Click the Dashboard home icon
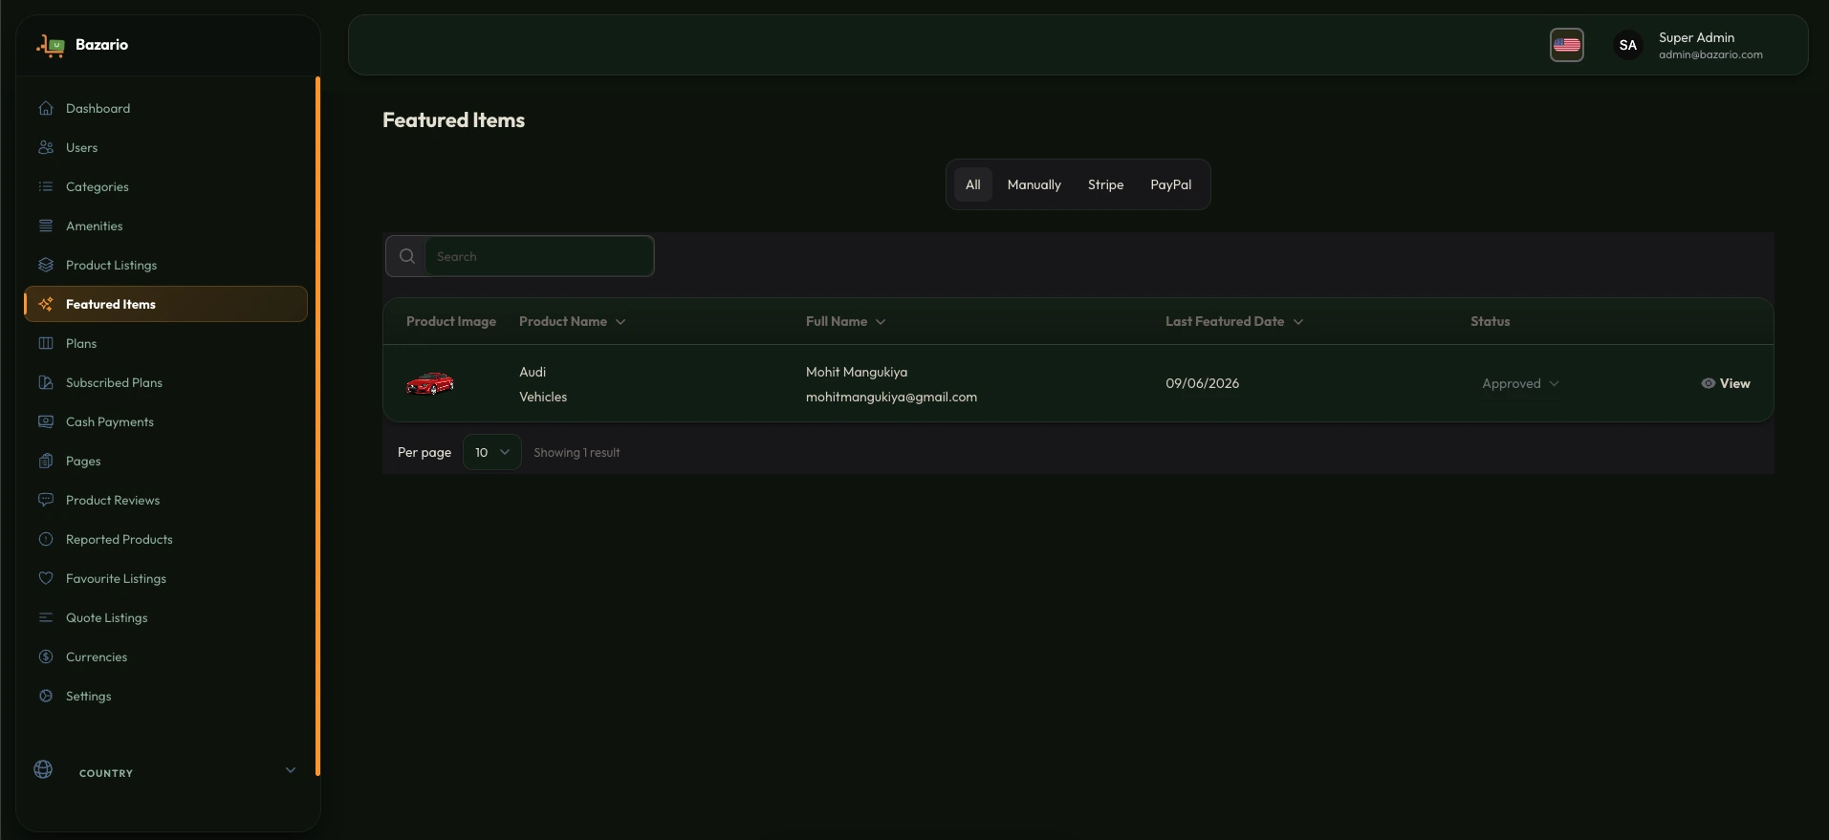This screenshot has height=840, width=1829. pos(46,108)
